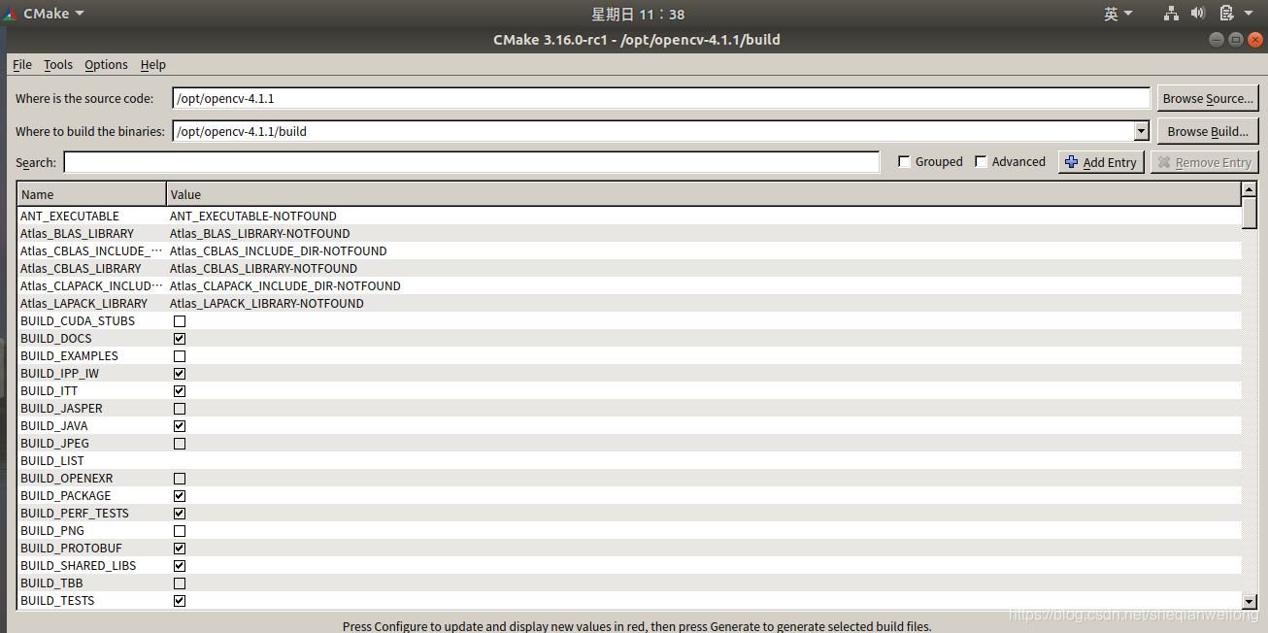This screenshot has height=633, width=1268.
Task: Expand the build binaries path dropdown arrow
Action: pyautogui.click(x=1142, y=131)
